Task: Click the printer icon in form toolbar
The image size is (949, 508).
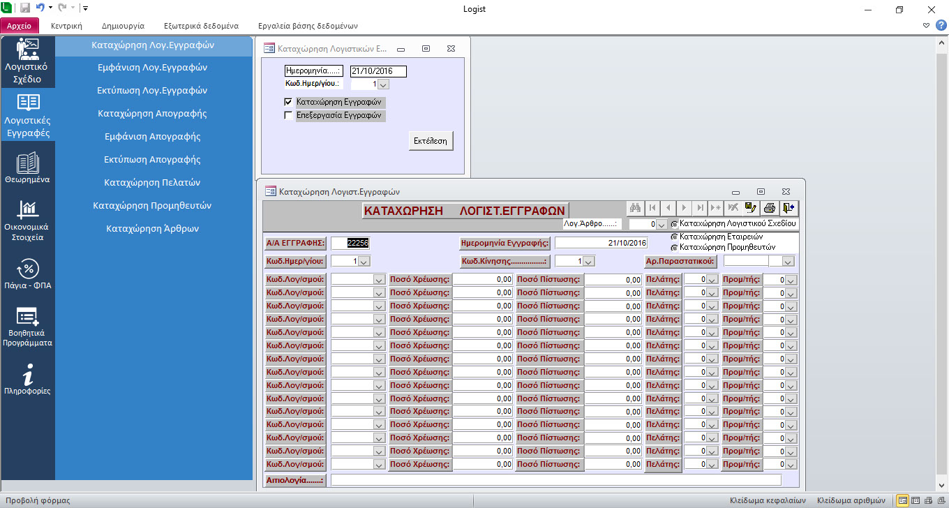Action: click(770, 208)
